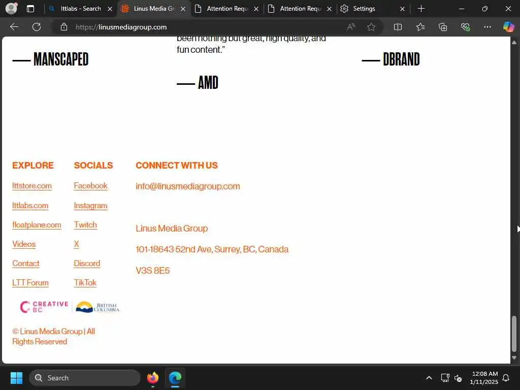520x390 pixels.
Task: Click the scrollbar up arrow
Action: [514, 43]
